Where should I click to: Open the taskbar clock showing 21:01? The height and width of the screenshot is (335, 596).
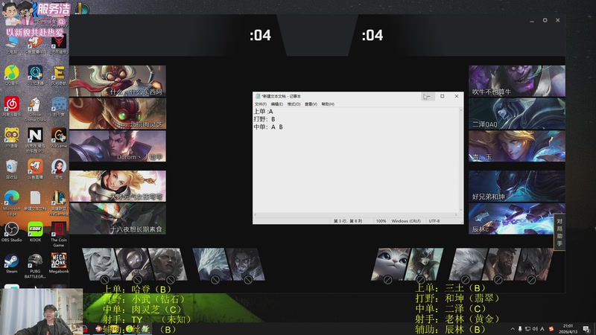point(568,329)
